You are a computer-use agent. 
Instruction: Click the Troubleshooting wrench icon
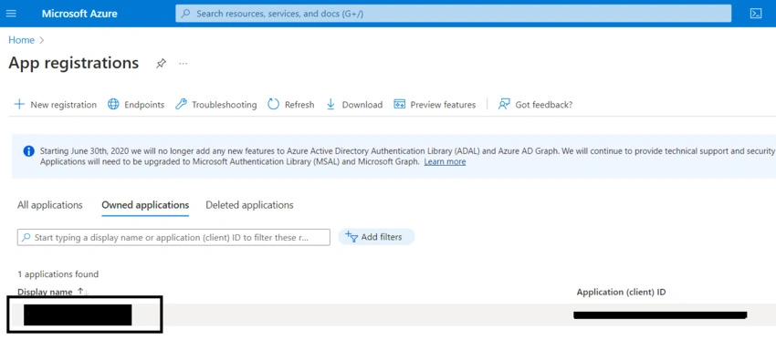point(181,104)
